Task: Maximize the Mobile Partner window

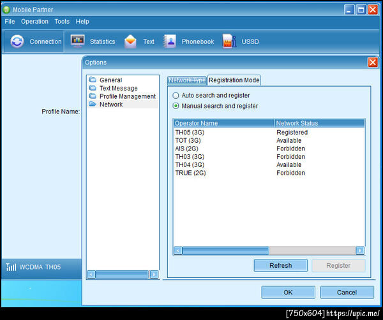Action: pos(361,10)
